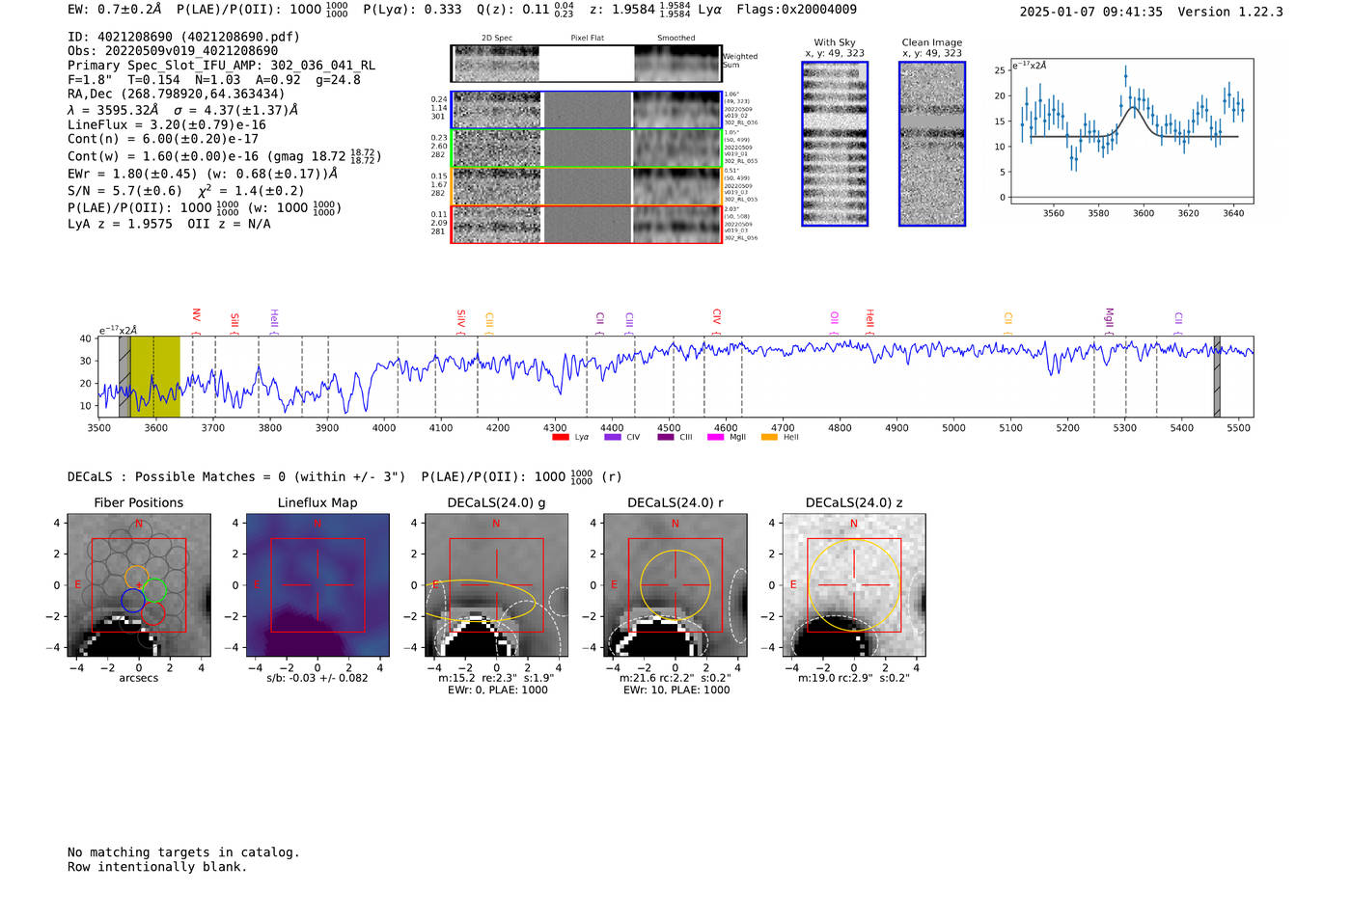Image resolution: width=1351 pixels, height=919 pixels.
Task: Click the Obs: 20220509v019_4021208690 line
Action: (173, 51)
